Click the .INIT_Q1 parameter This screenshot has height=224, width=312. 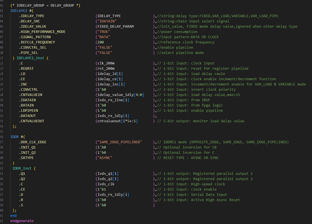27,148
